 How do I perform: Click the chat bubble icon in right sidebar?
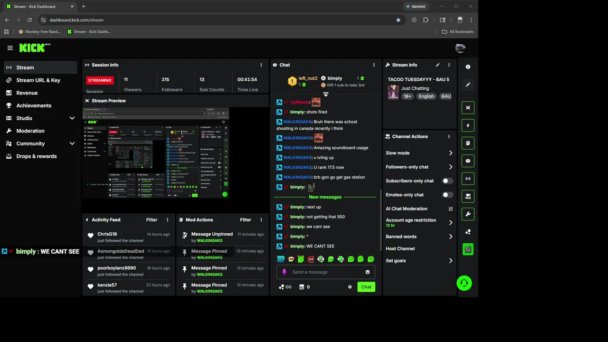click(468, 161)
